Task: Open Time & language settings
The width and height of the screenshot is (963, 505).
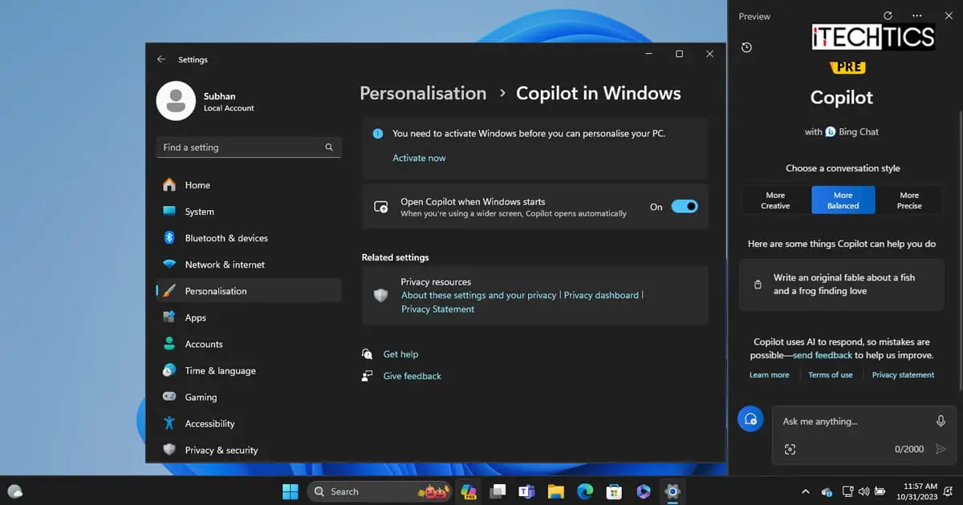Action: point(249,370)
